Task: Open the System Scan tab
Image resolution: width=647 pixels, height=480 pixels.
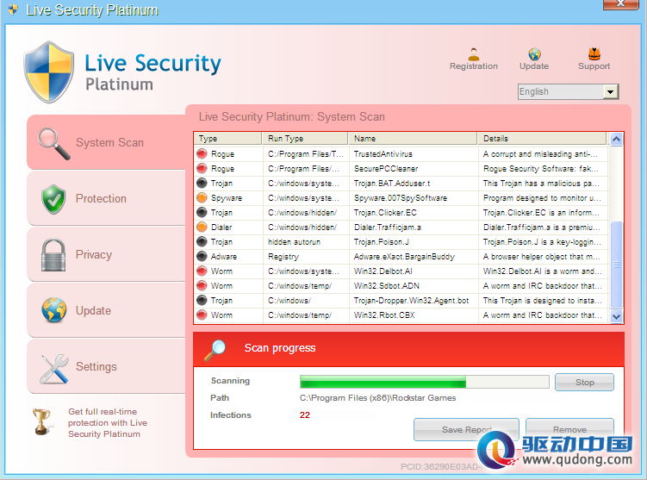Action: (x=107, y=142)
